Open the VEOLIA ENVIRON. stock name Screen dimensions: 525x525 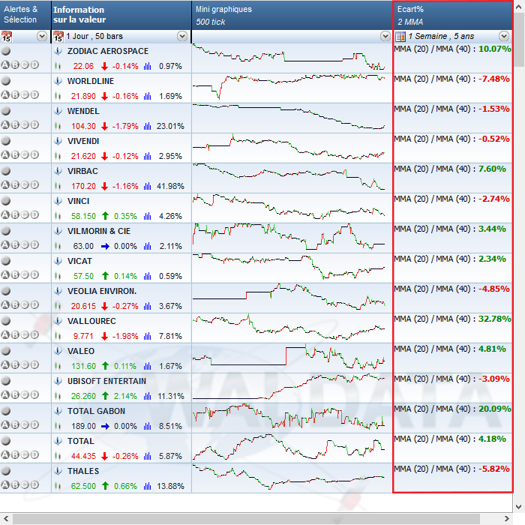(102, 291)
